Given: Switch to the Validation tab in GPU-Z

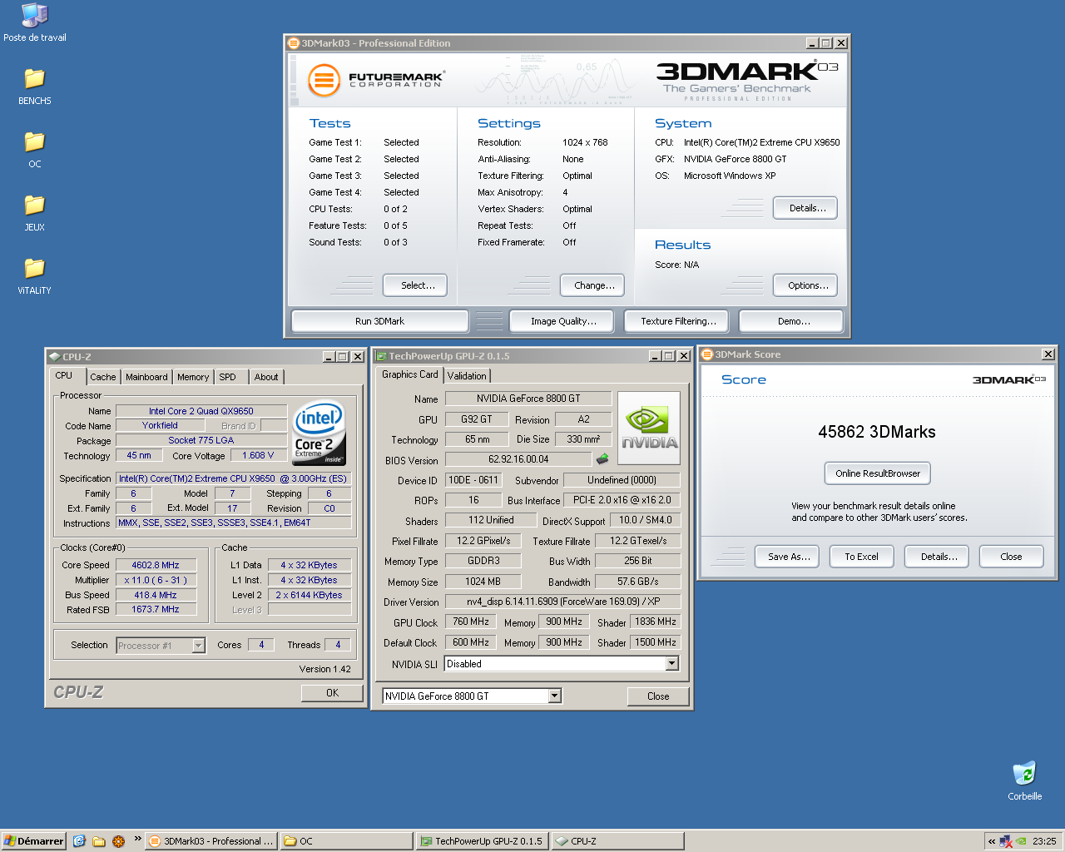Looking at the screenshot, I should [467, 376].
